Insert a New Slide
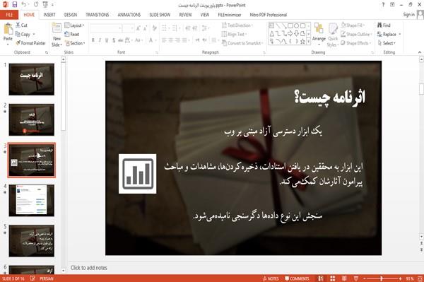424x282 pixels. (x=57, y=35)
